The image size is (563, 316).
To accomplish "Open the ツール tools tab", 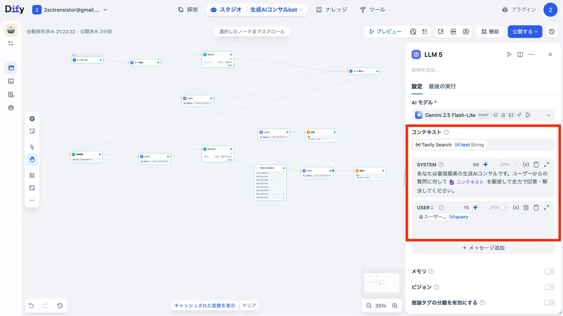I will (x=373, y=9).
